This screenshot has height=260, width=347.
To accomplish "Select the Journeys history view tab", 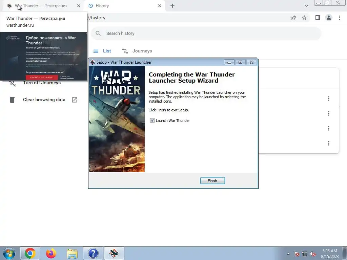I will pos(137,51).
